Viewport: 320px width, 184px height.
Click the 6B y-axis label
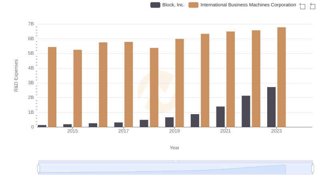point(31,39)
